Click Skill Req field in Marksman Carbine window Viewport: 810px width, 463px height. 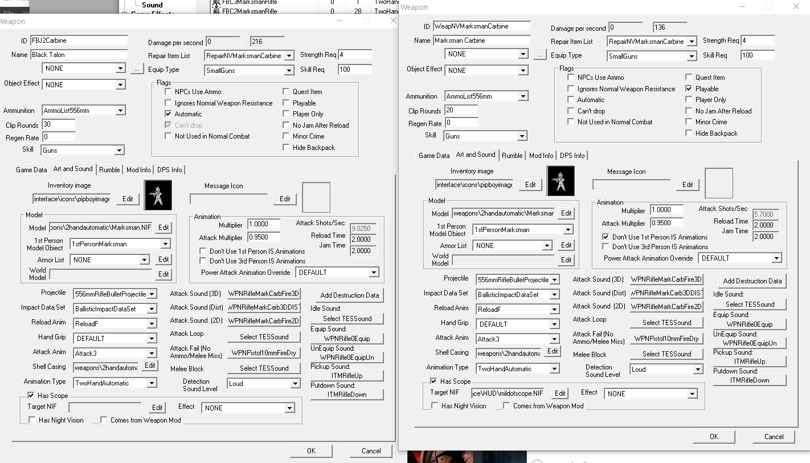tap(758, 55)
